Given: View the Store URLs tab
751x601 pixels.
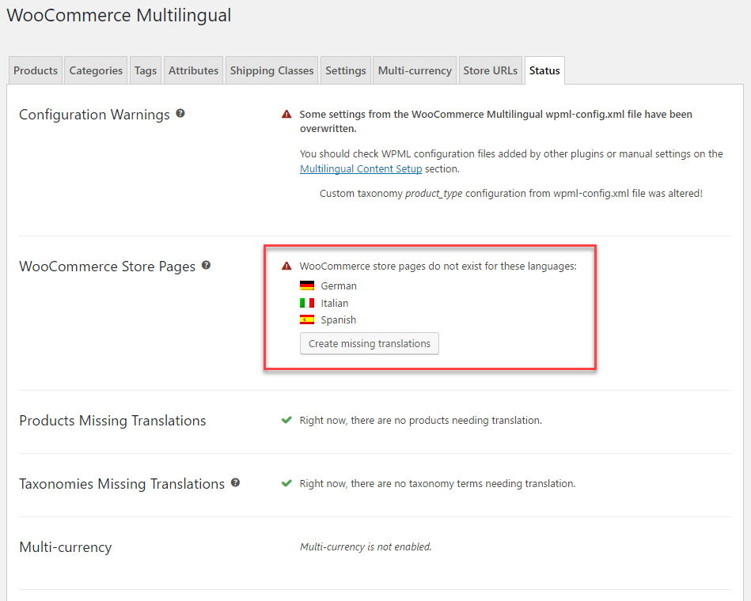Looking at the screenshot, I should pyautogui.click(x=491, y=70).
